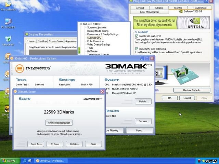Viewport: 219px width, 164px height.
Task: Click the 3DMark Score title bar icon
Action: pyautogui.click(x=15, y=92)
